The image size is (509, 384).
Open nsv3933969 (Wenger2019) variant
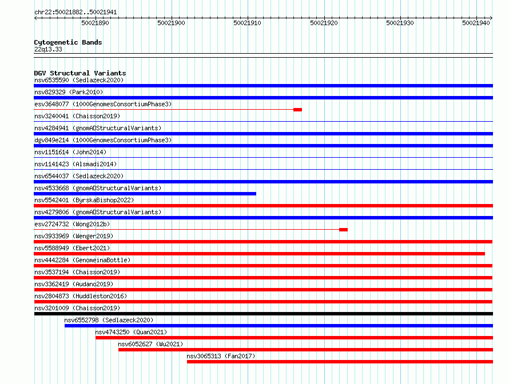click(x=74, y=236)
